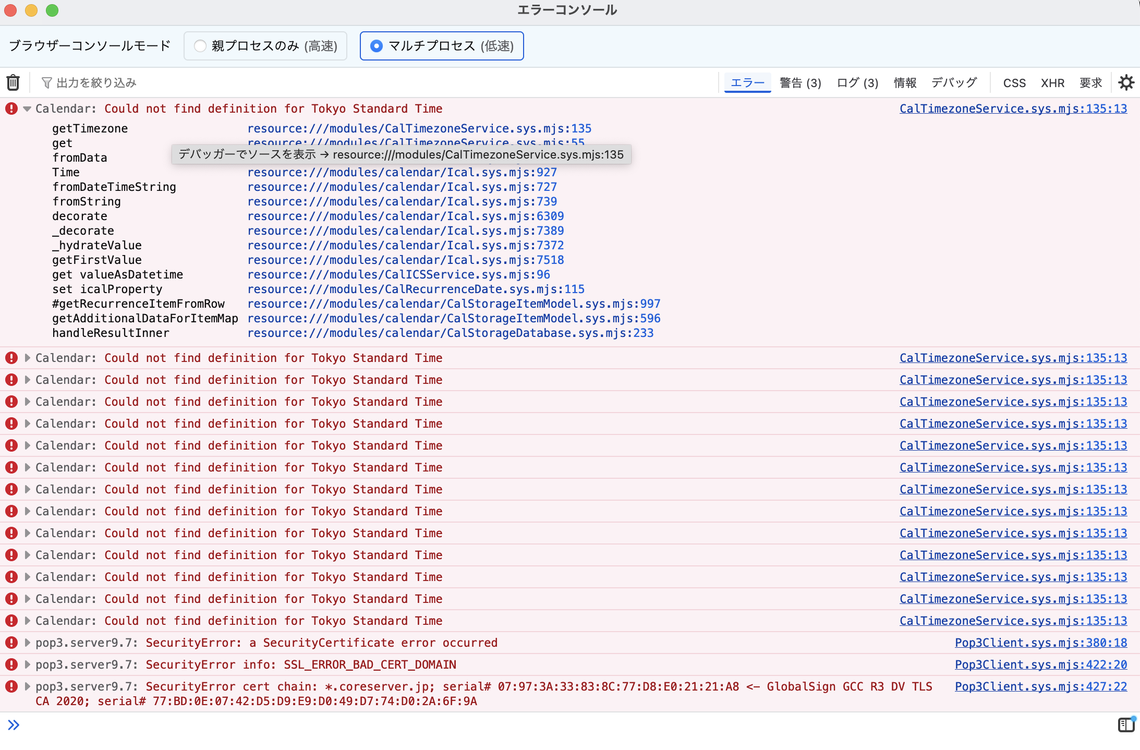Click error icon beside SSL_ERROR_BAD_CERT_DOMAIN message
Screen dimensions: 1140x750
tap(11, 664)
